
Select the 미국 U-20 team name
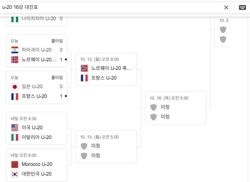pos(32,128)
